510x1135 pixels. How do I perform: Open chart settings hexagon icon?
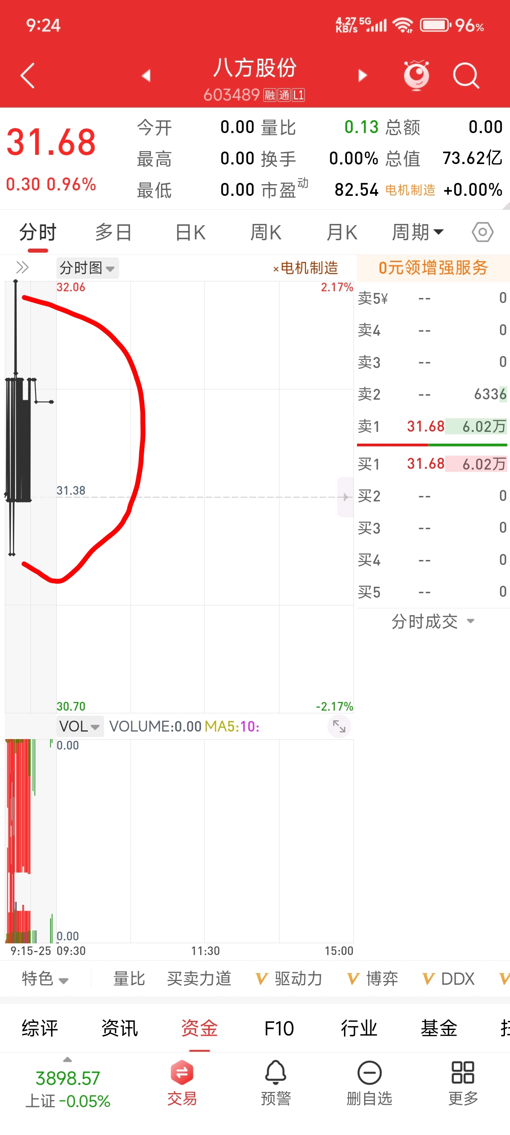(483, 232)
